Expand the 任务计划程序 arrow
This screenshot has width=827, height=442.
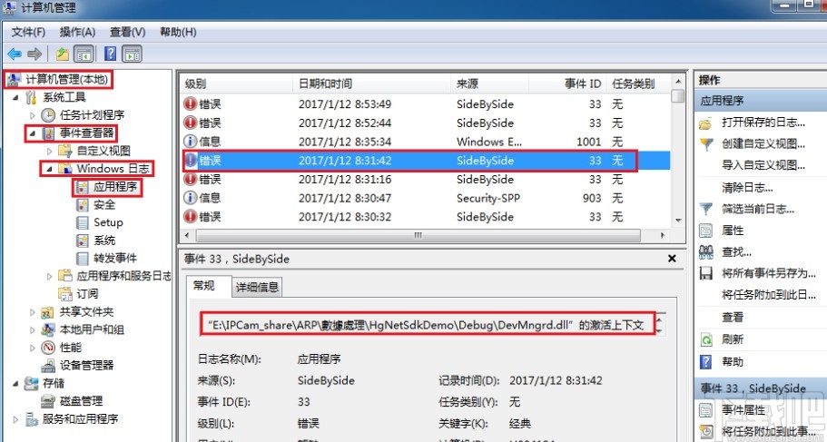coord(33,115)
